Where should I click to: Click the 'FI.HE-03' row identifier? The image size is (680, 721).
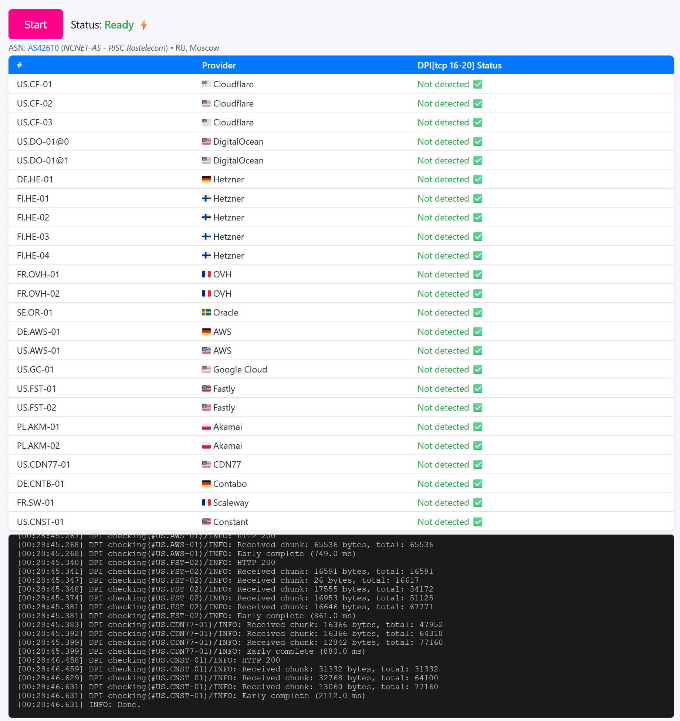33,237
